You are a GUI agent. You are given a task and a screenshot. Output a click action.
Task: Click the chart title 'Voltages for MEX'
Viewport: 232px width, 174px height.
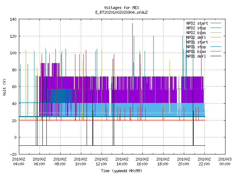121,8
